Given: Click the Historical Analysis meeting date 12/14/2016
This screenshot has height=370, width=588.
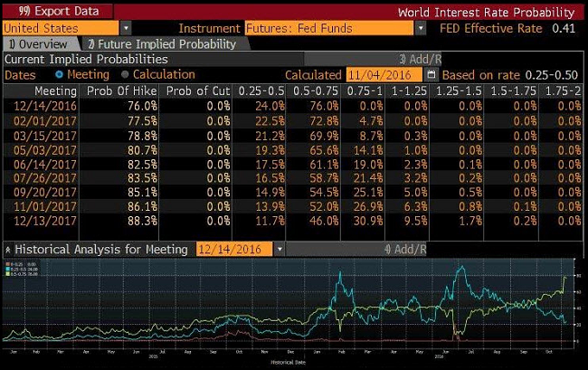Looking at the screenshot, I should coord(232,249).
